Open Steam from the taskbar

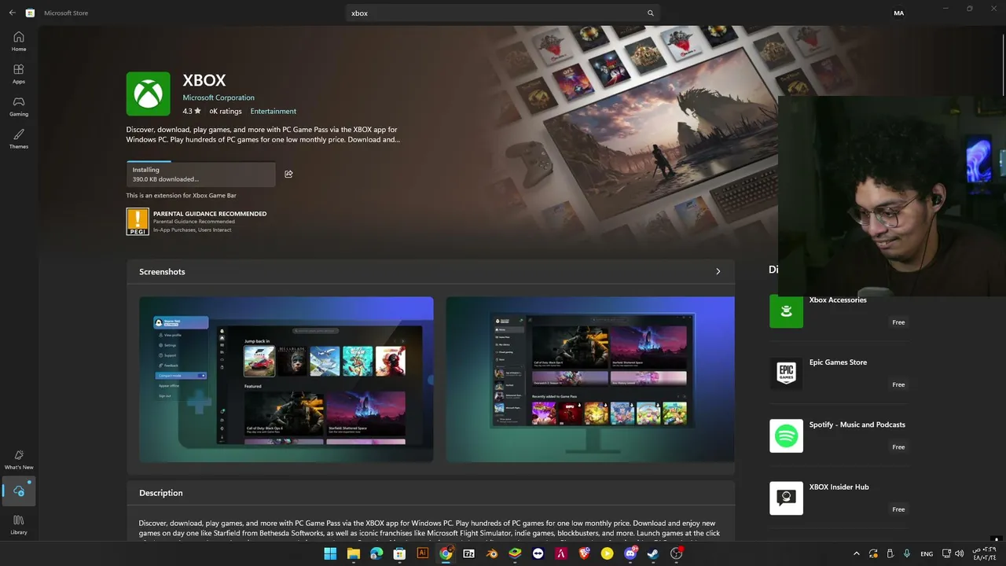(652, 553)
